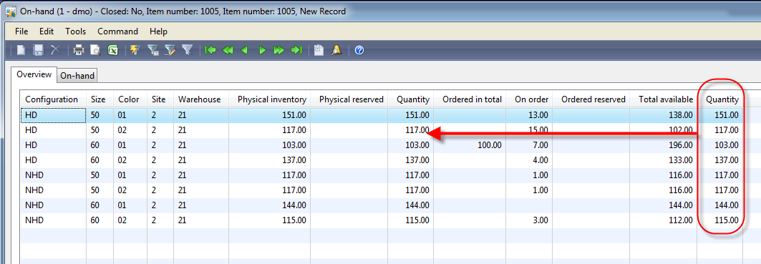
Task: Click the Ordered in total column header
Action: pos(470,99)
